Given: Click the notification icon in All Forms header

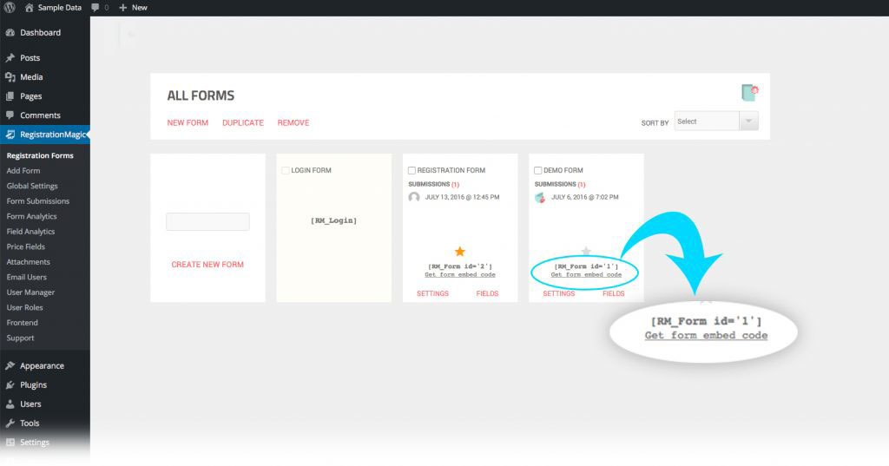Looking at the screenshot, I should (749, 93).
